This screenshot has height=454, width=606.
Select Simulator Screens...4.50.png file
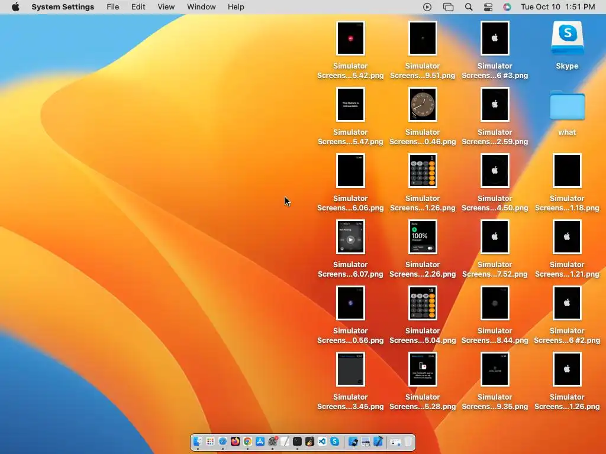click(x=495, y=170)
